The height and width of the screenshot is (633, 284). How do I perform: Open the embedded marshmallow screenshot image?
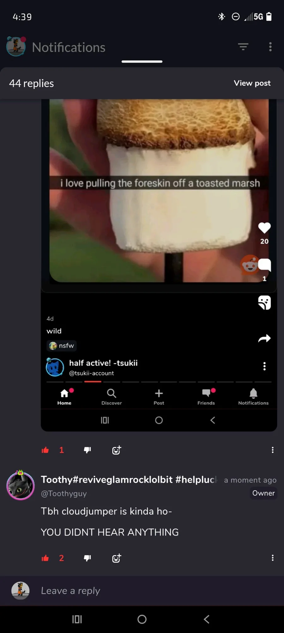click(x=159, y=265)
